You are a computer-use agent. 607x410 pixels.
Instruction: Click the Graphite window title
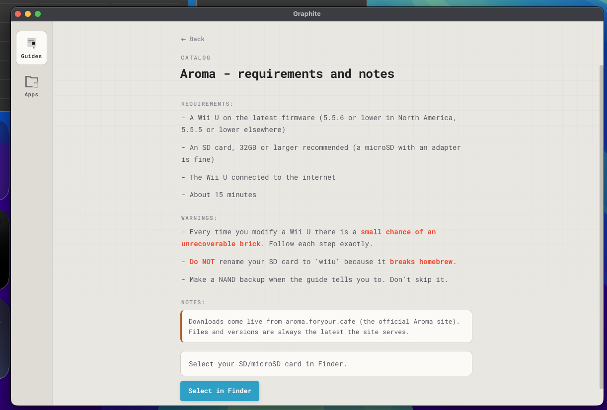[307, 14]
